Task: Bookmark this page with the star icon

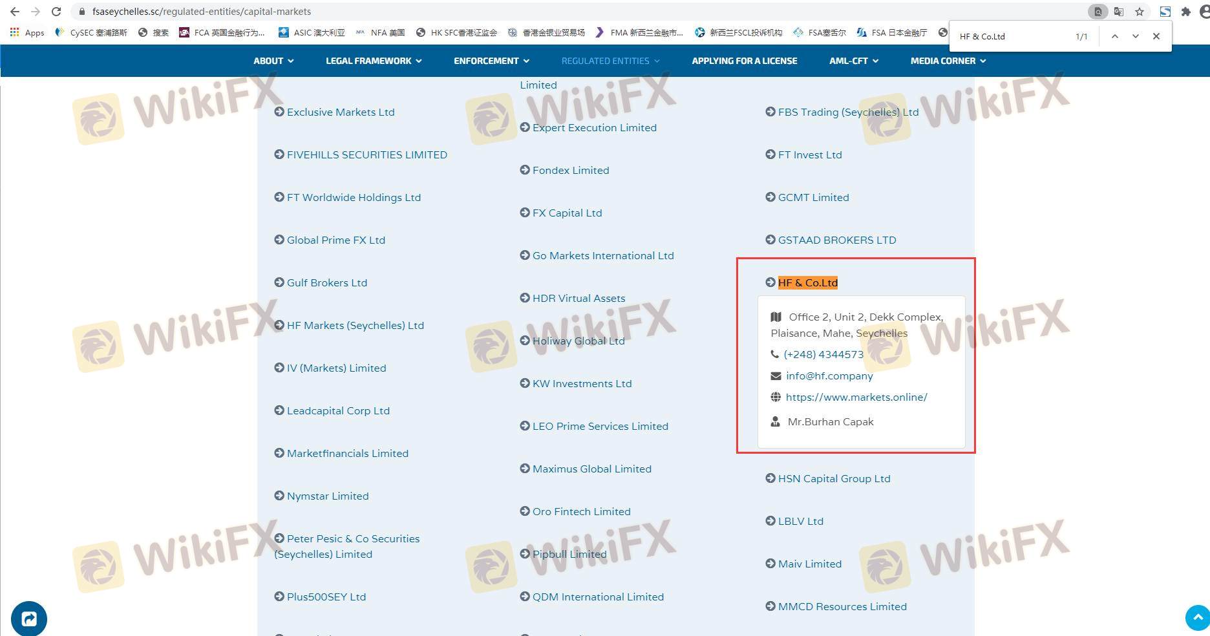Action: click(1140, 12)
